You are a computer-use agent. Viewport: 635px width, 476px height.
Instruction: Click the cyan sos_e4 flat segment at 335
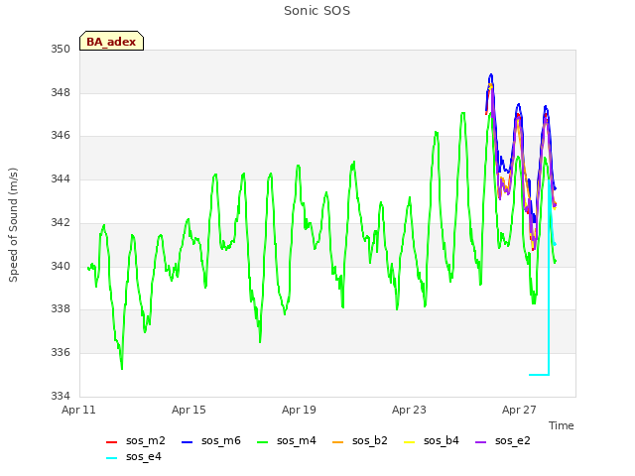click(539, 375)
